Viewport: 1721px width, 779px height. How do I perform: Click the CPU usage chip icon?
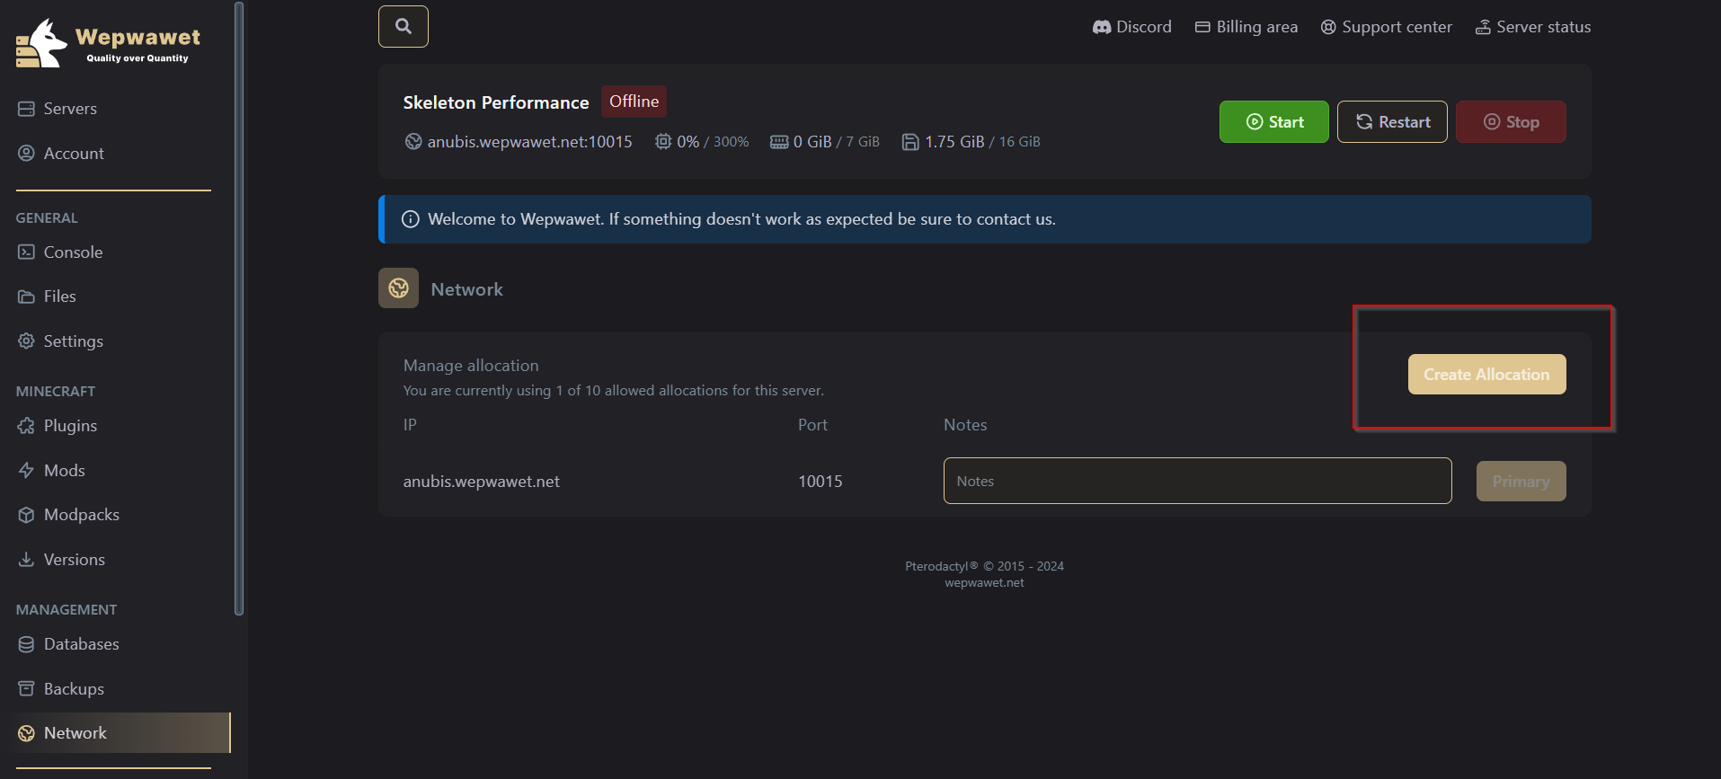click(x=663, y=141)
